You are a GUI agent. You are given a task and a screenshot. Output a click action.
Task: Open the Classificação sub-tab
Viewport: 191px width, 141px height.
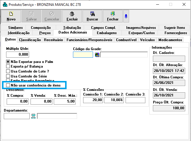[30, 40]
